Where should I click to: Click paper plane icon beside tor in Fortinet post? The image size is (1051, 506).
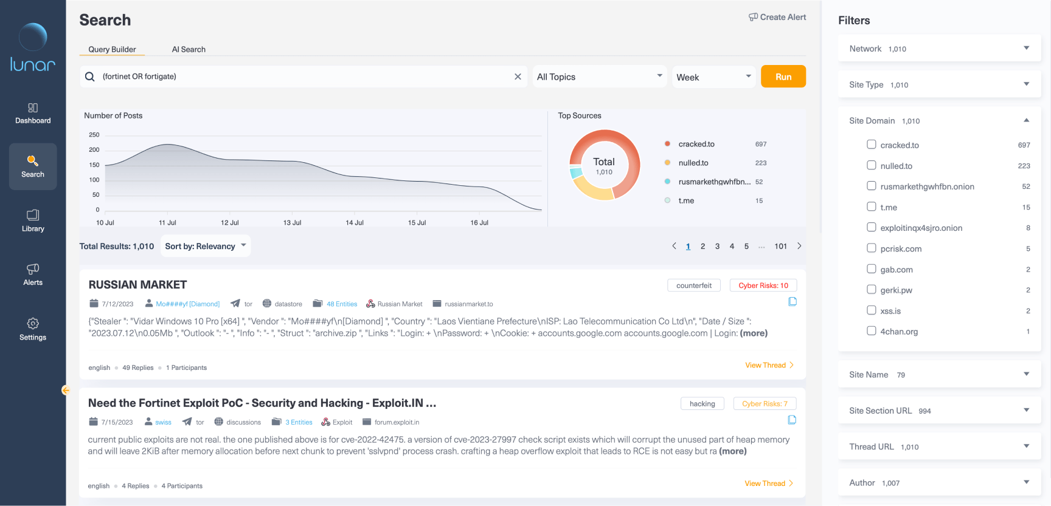[187, 422]
